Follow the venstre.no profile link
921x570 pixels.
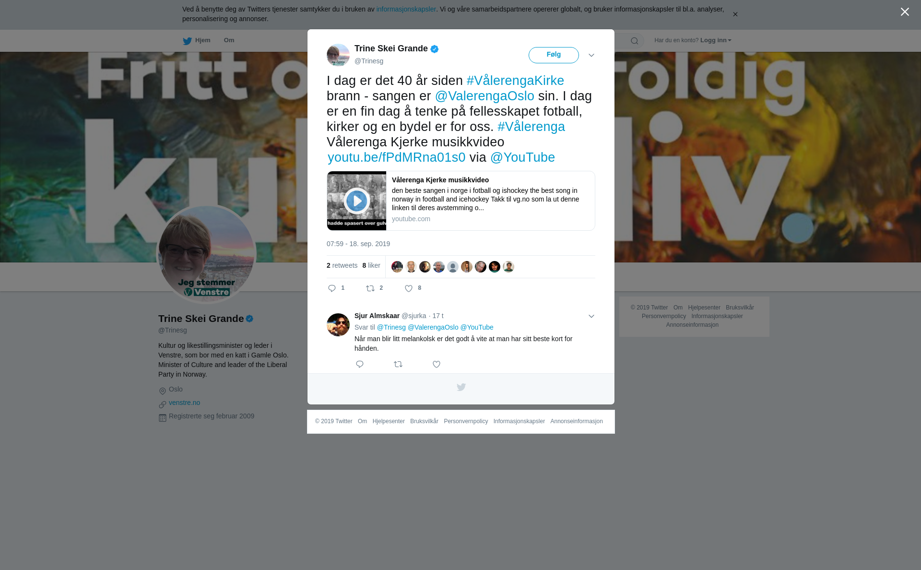click(x=184, y=403)
